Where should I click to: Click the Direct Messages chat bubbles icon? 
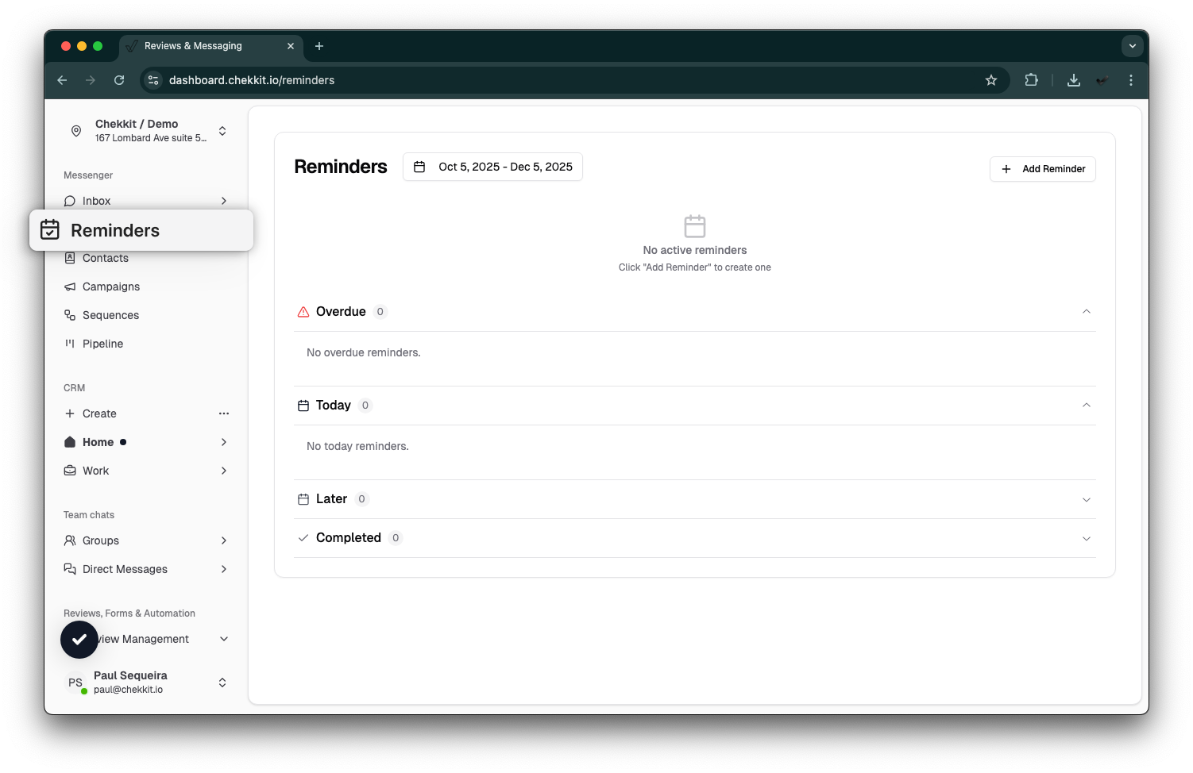pos(70,569)
